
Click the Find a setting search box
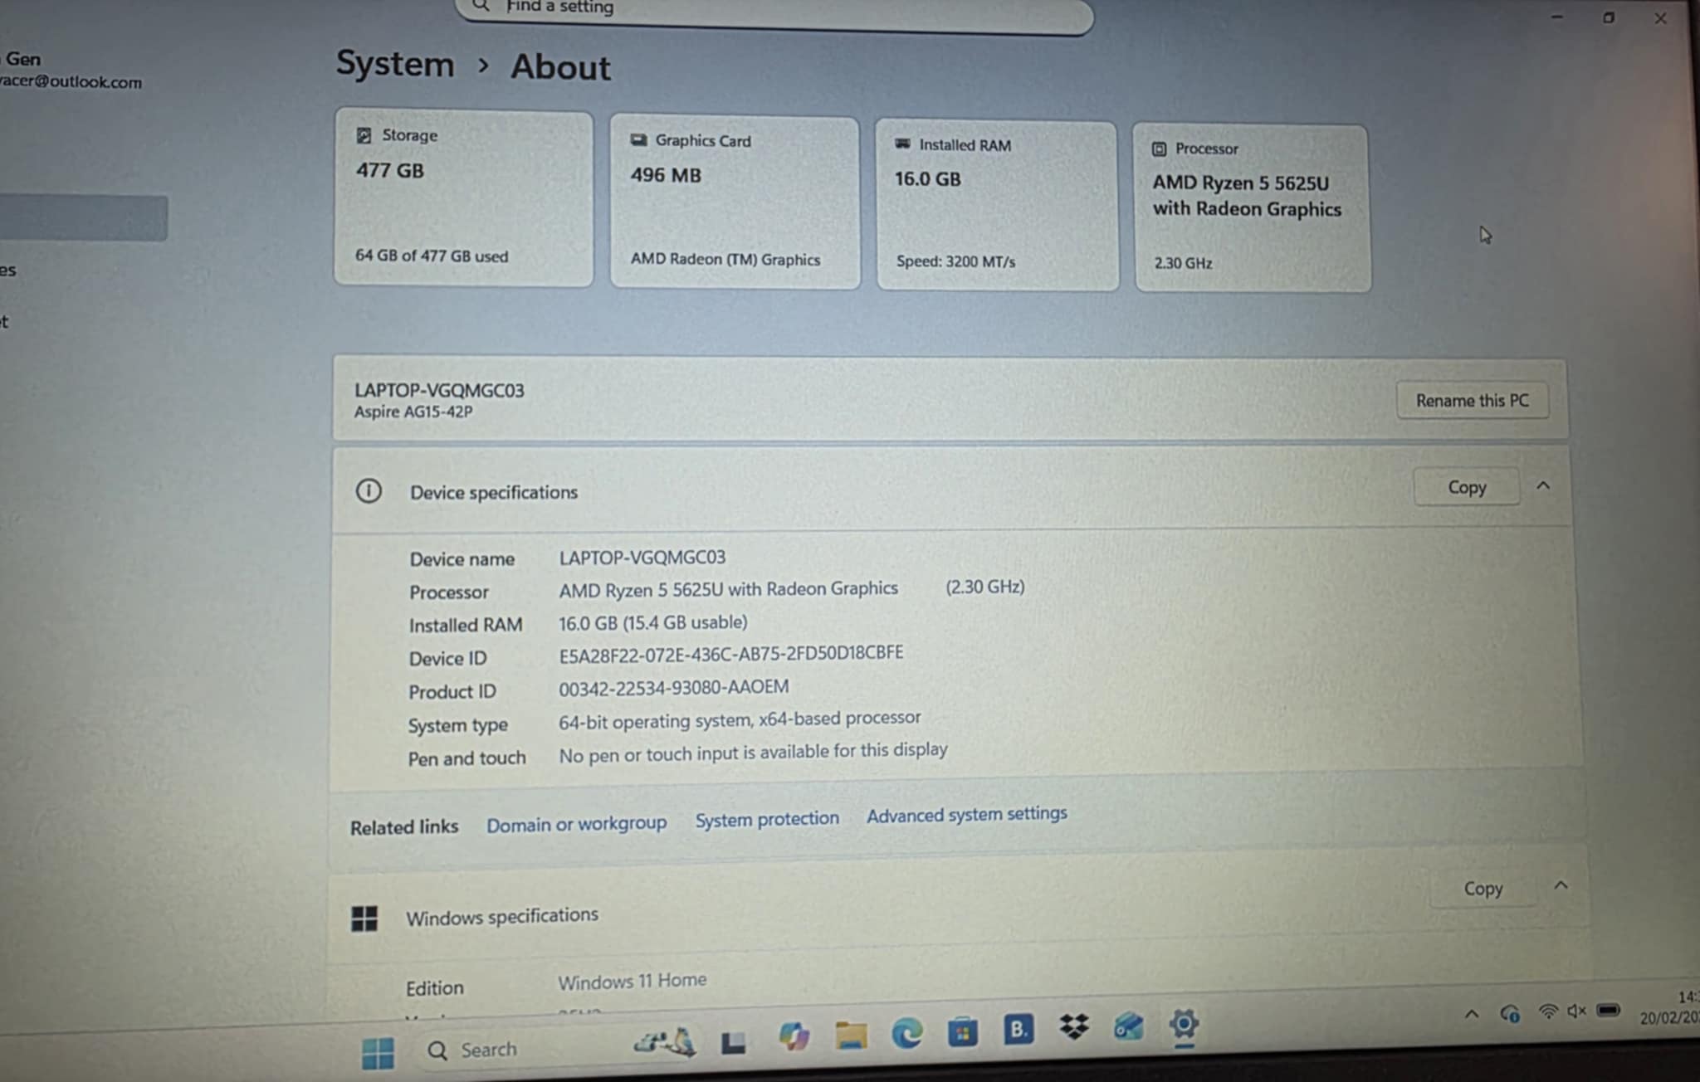[x=772, y=10]
